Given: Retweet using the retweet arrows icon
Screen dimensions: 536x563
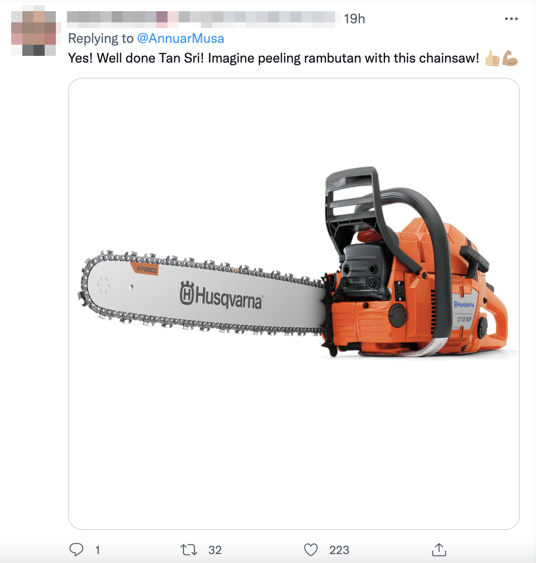Looking at the screenshot, I should [189, 550].
